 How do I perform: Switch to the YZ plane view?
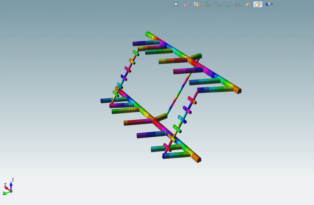[x=228, y=4]
